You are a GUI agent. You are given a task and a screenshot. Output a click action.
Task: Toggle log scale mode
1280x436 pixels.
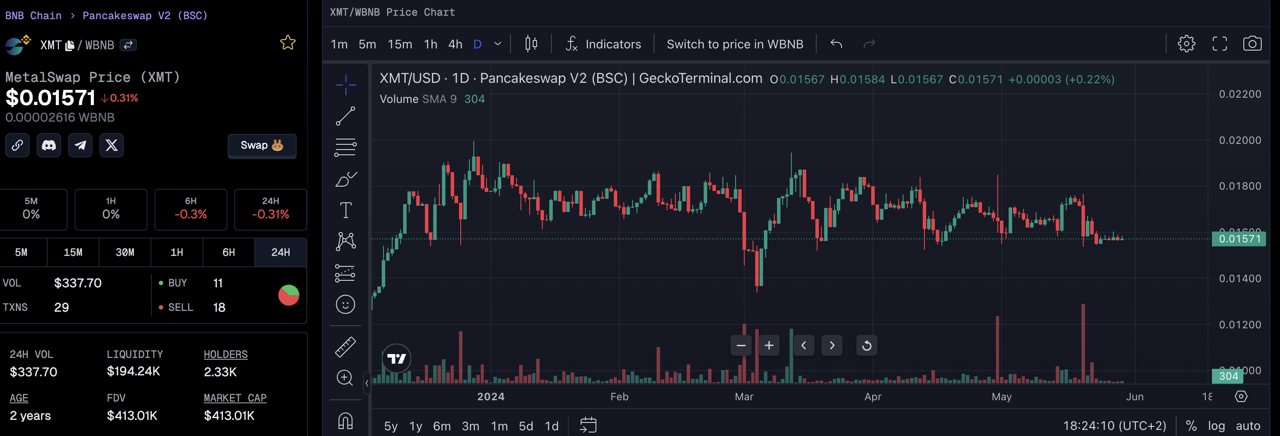tap(1216, 426)
